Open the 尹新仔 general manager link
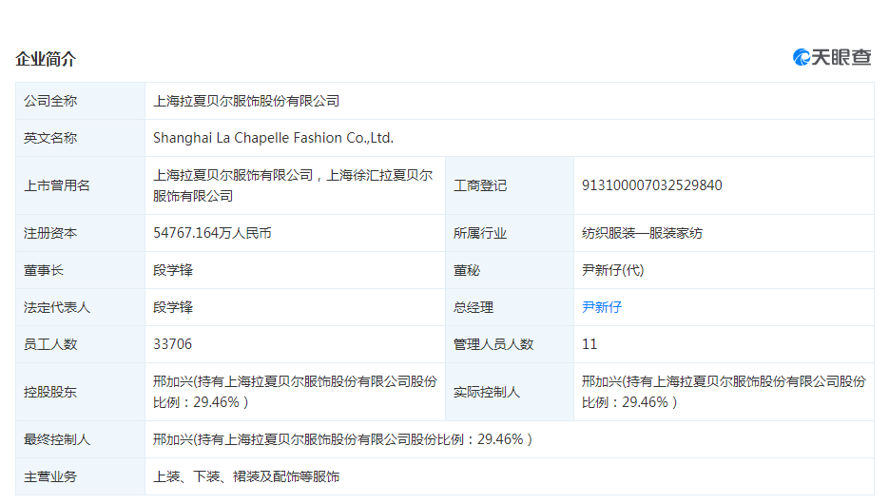This screenshot has width=889, height=504. click(602, 307)
